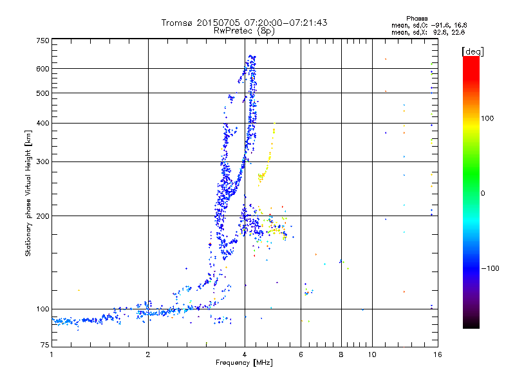Viewport: 515px width, 386px height.
Task: Select the 'mean, sd,O: -91.6, 16.8' line
Action: tap(429, 25)
